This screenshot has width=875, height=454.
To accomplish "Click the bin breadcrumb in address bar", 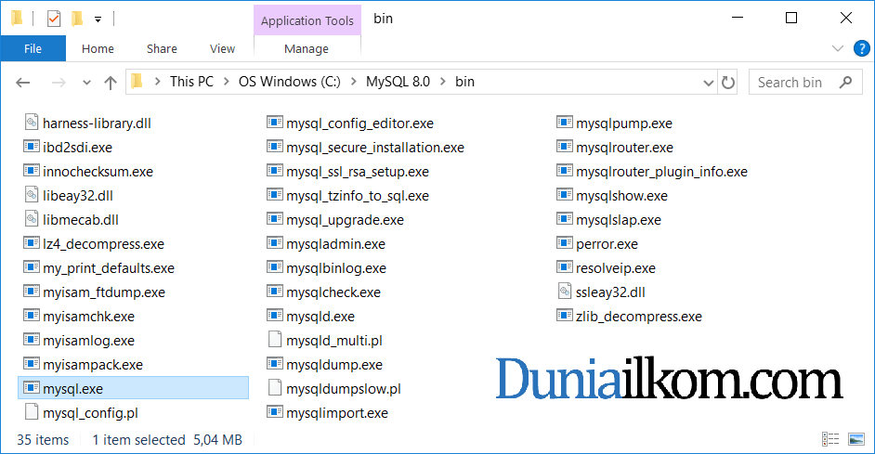I will coord(464,82).
